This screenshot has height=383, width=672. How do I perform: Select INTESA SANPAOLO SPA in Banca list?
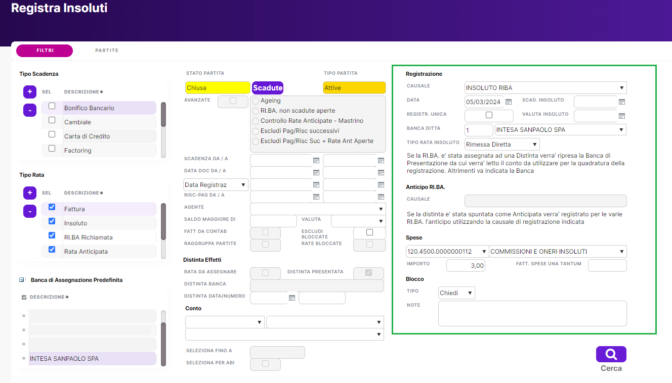[x=93, y=359]
